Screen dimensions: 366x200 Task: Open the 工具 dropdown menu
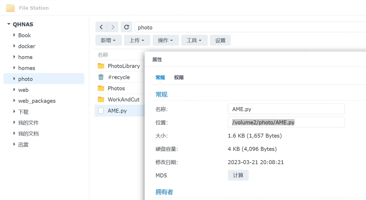point(194,40)
